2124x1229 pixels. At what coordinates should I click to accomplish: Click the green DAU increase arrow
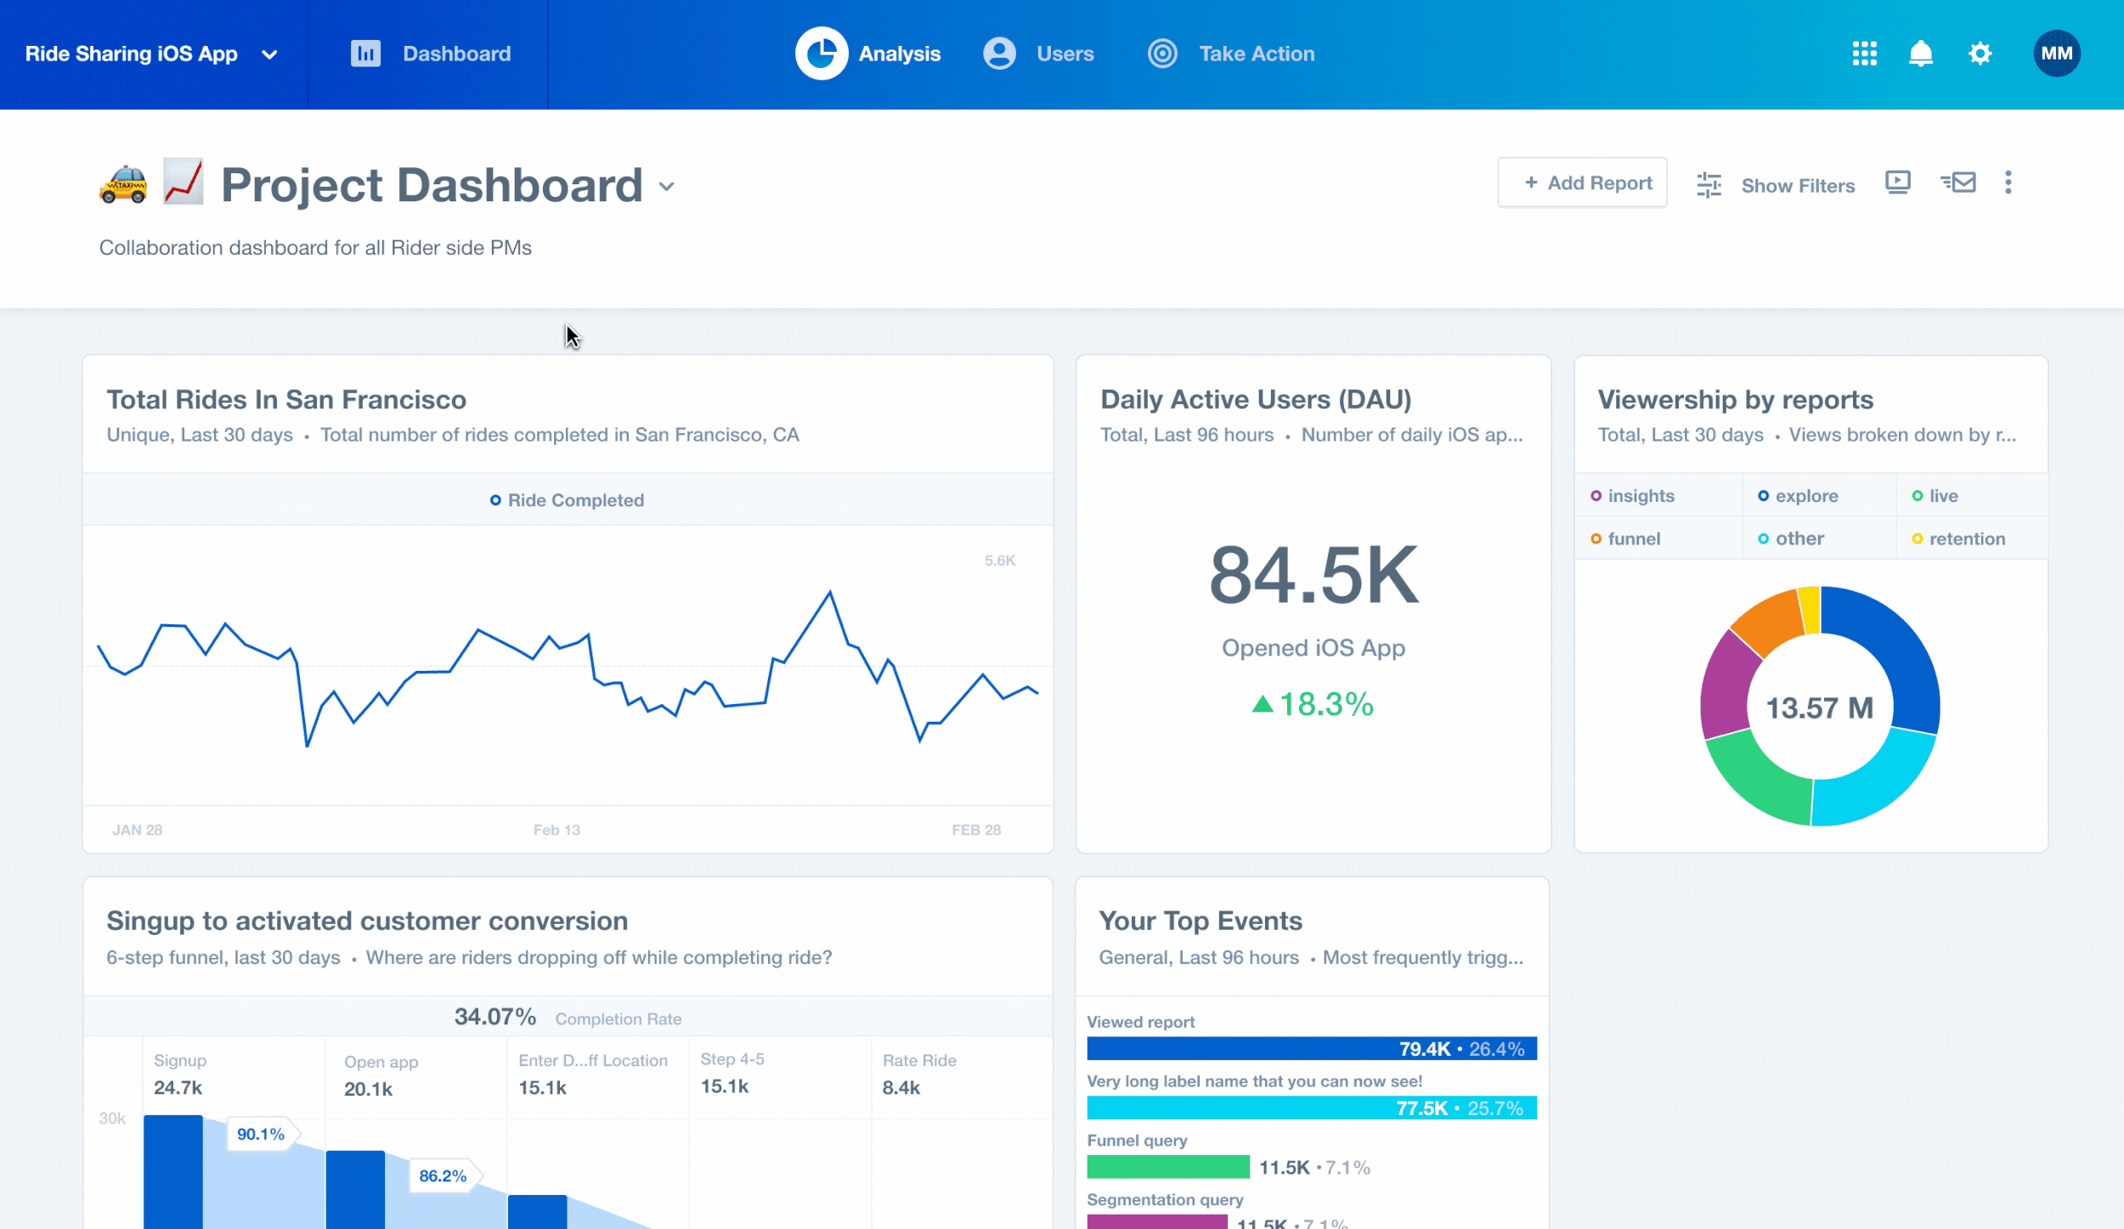point(1263,704)
